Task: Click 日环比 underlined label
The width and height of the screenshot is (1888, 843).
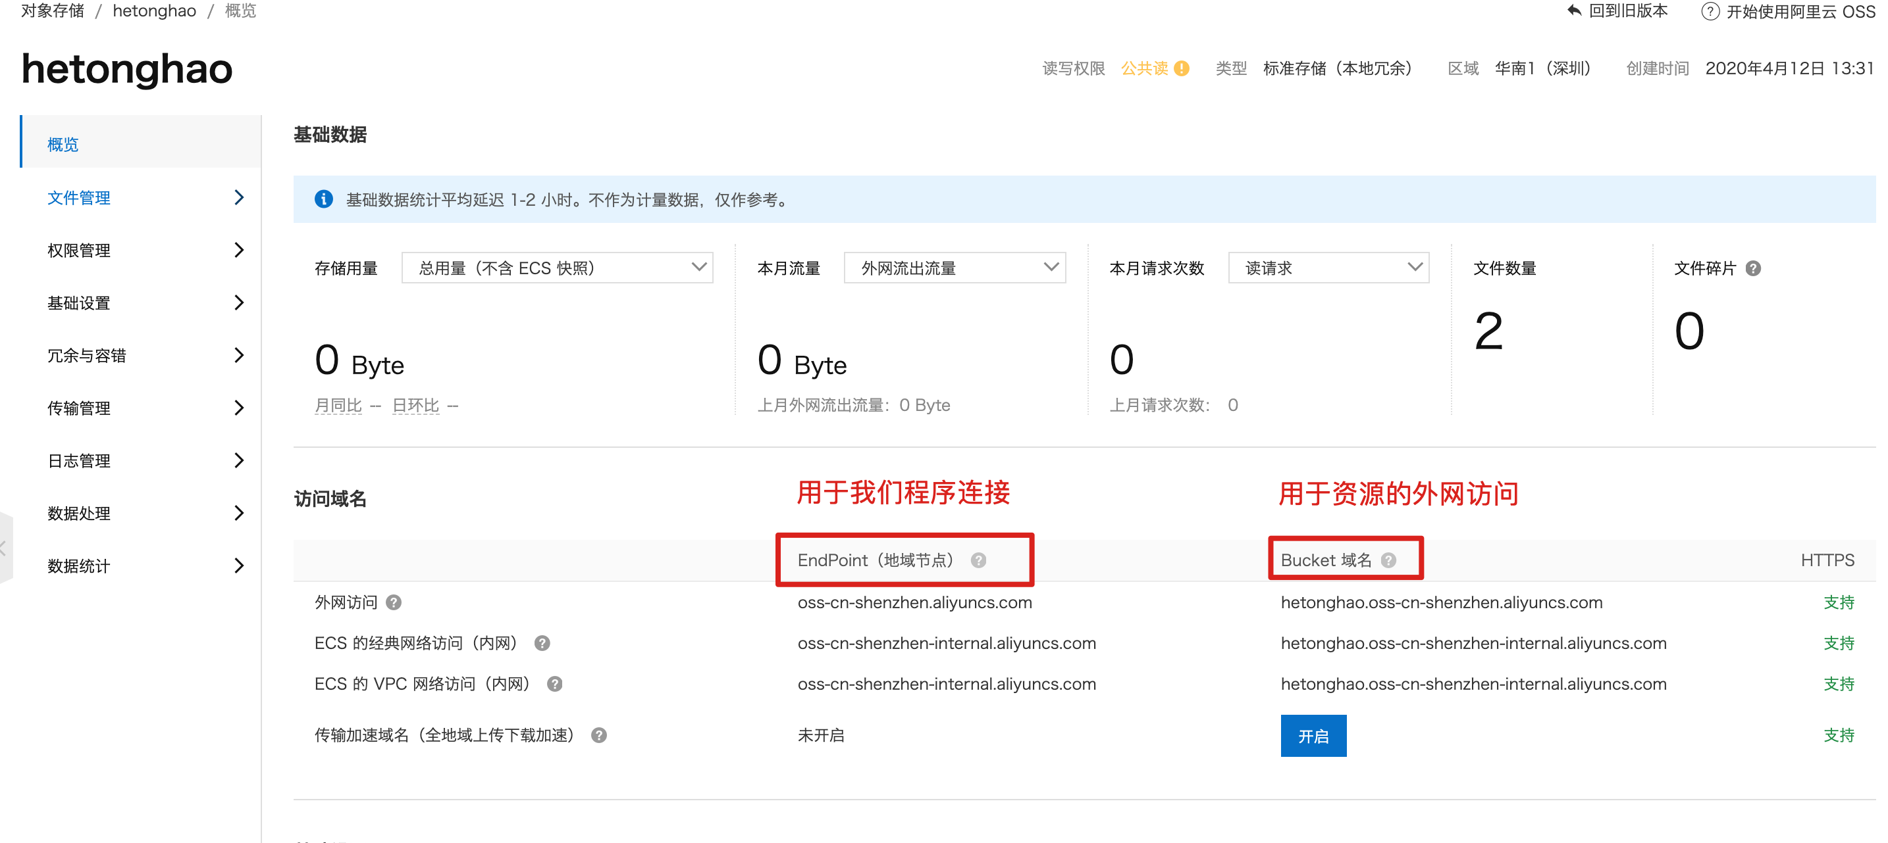Action: pos(415,405)
